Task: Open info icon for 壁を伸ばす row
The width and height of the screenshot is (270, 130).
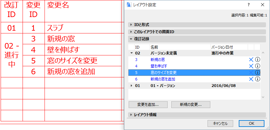Action: 257,66
